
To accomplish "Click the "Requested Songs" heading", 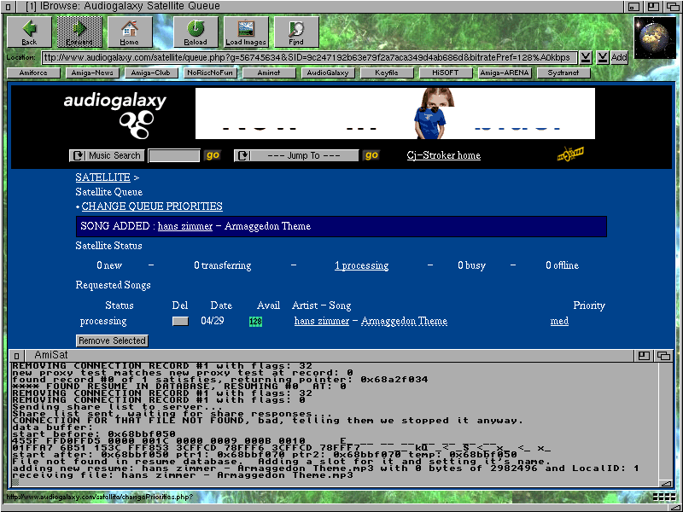I will pyautogui.click(x=113, y=285).
